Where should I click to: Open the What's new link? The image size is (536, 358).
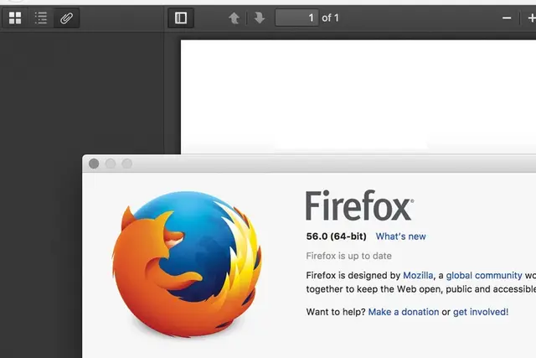coord(400,236)
